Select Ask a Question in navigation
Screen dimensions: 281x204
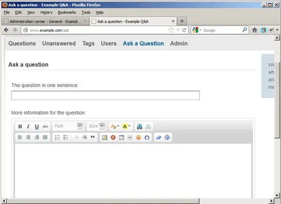click(x=143, y=43)
